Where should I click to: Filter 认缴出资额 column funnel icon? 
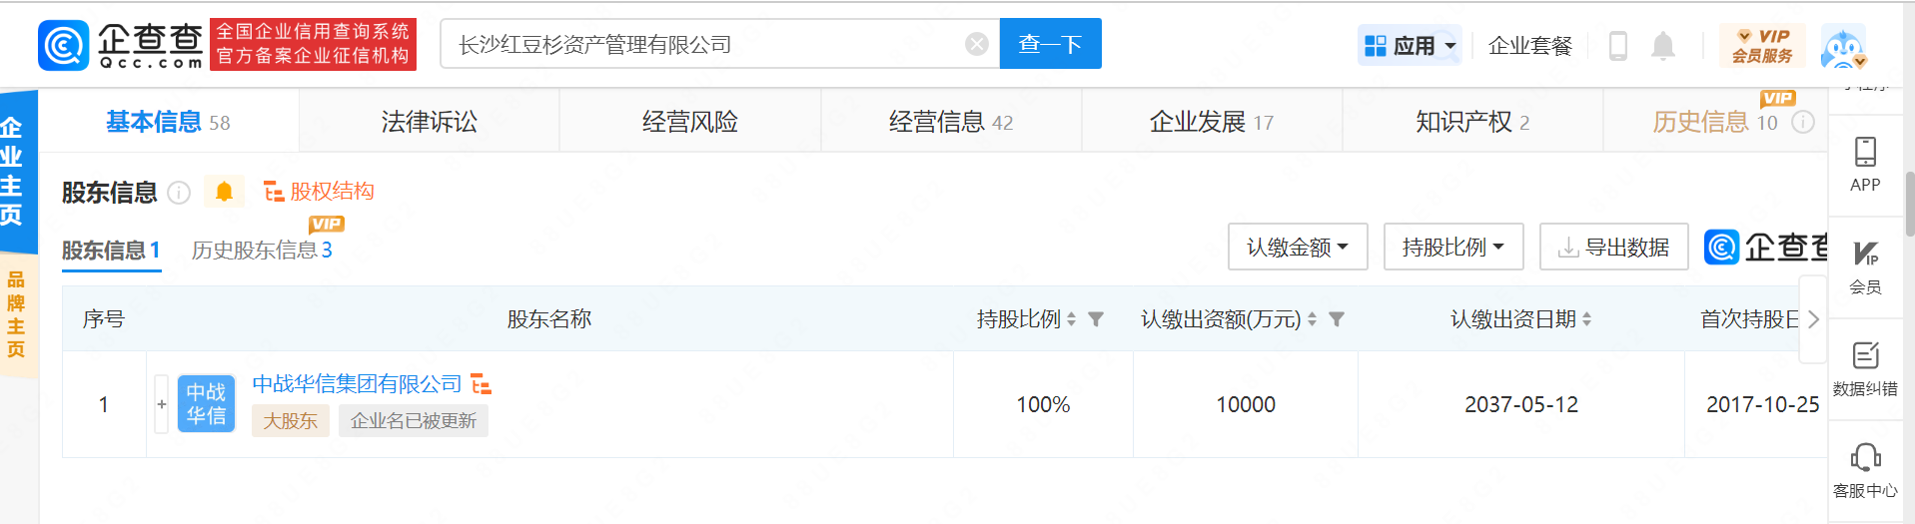point(1337,319)
